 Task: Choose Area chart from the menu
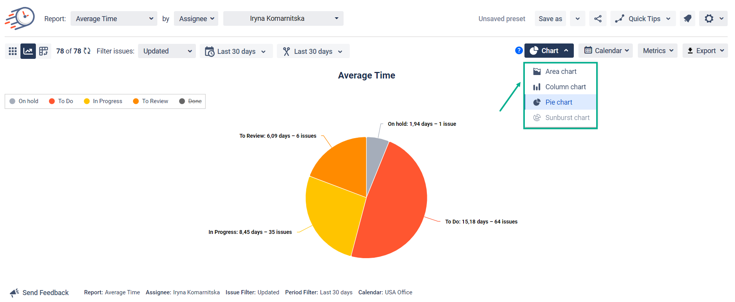[x=560, y=72]
